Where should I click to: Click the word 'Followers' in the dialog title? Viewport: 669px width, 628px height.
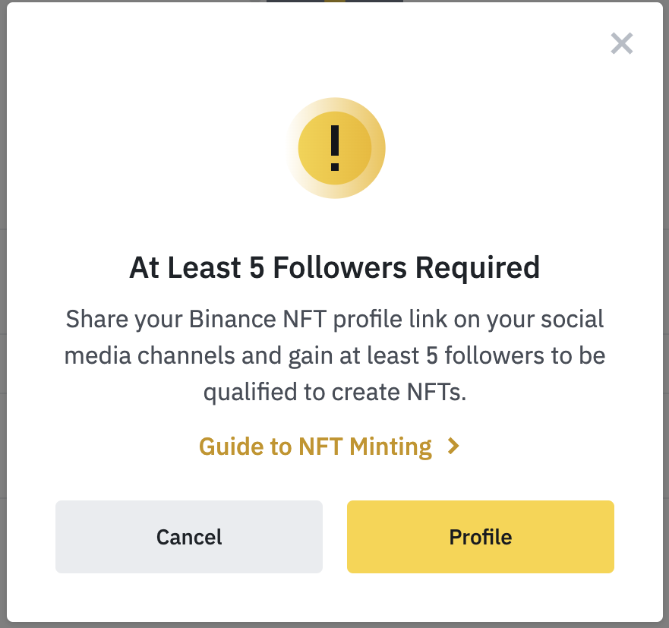339,268
